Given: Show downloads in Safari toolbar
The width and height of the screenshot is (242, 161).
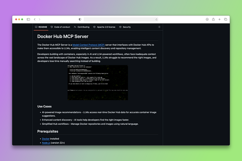Looking at the screenshot, I should (207, 19).
